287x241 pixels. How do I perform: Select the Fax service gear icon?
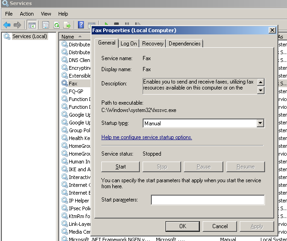65,84
